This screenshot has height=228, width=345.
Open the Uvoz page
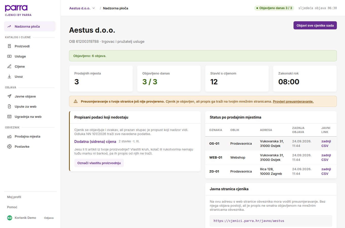pos(30,77)
